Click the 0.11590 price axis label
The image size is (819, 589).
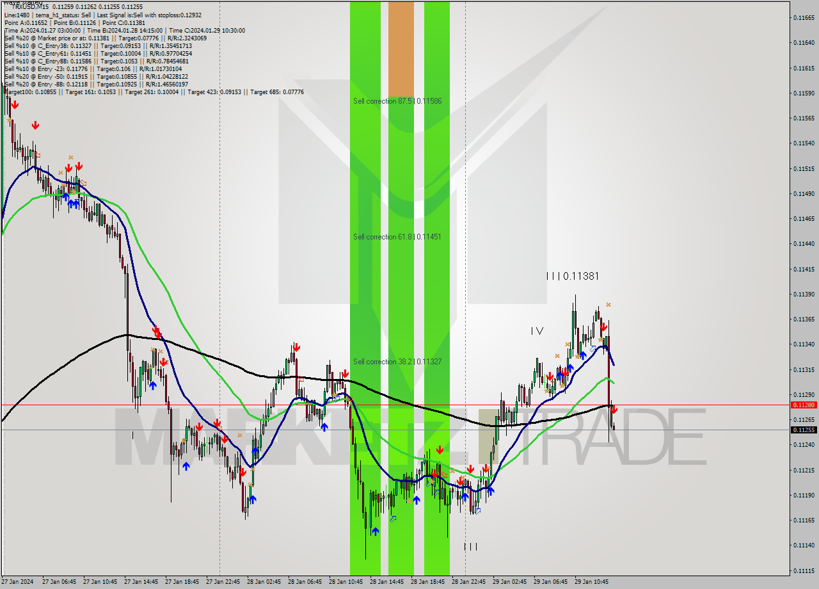pyautogui.click(x=804, y=93)
